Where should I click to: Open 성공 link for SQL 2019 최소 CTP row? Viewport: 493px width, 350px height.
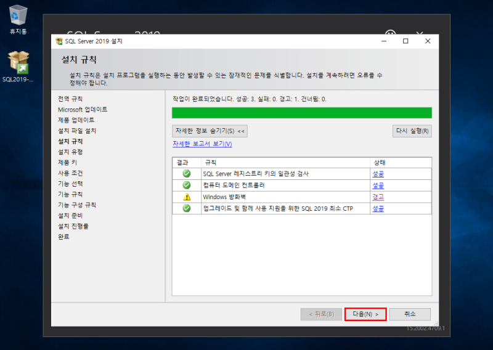click(378, 208)
